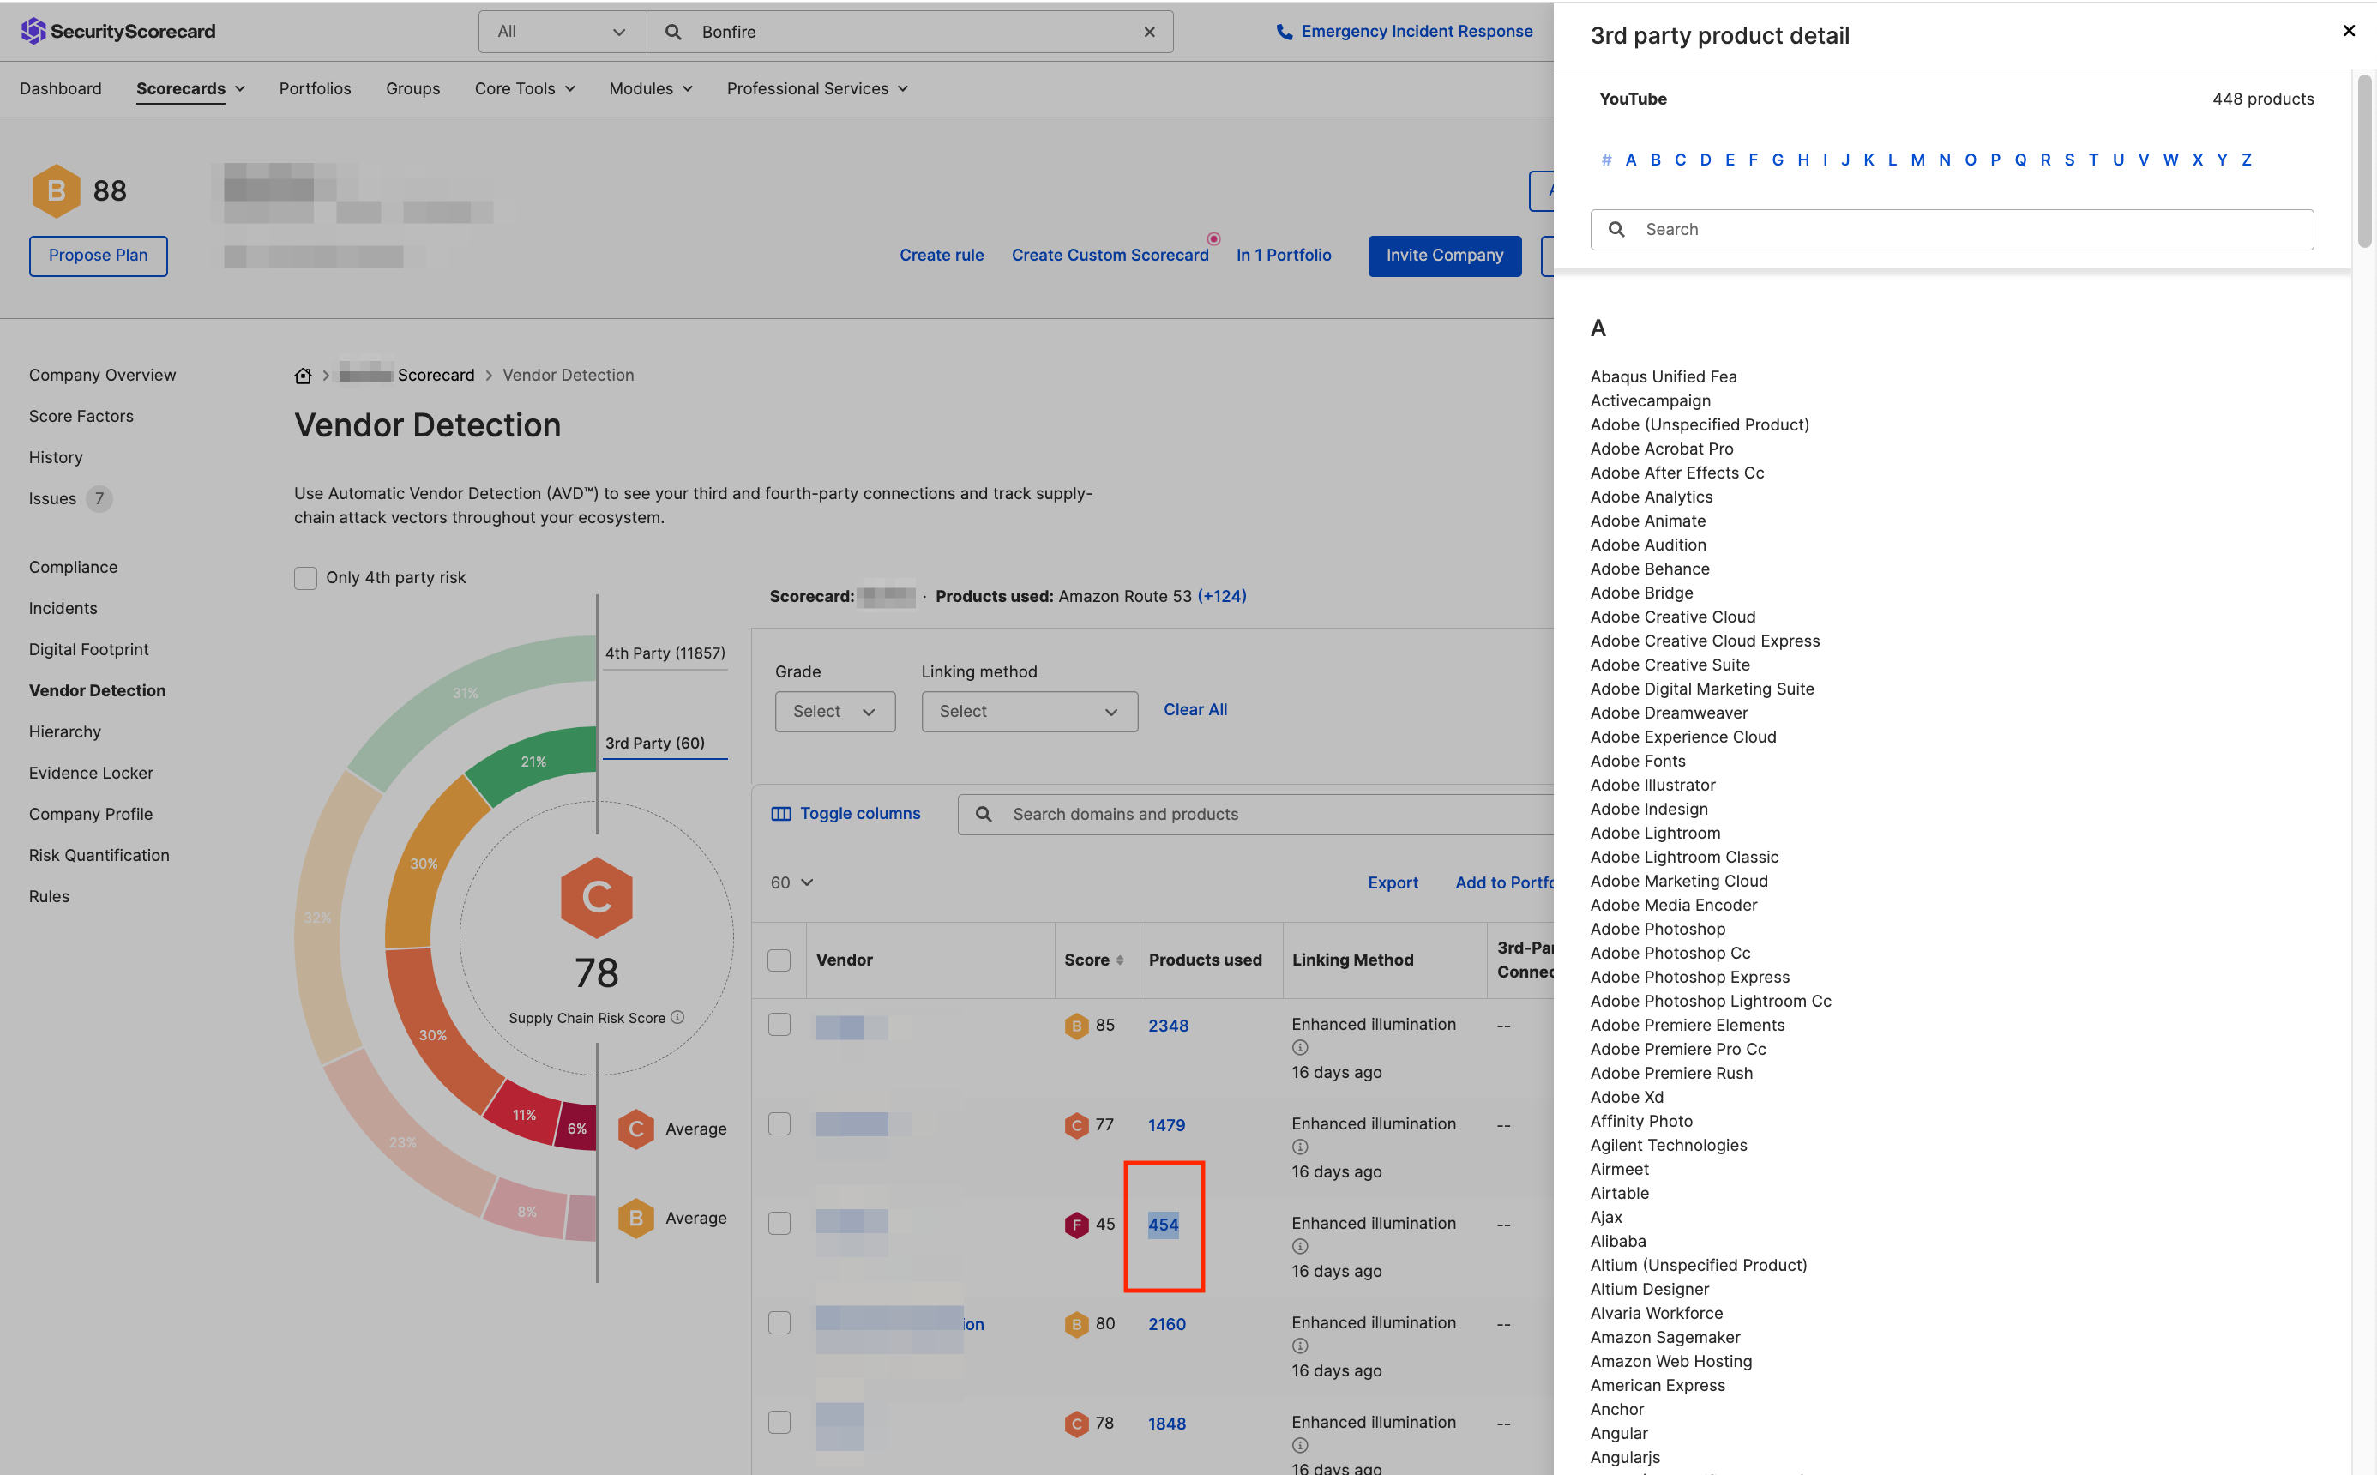Select the 4th Party (11857) chart tab
The width and height of the screenshot is (2377, 1475).
point(665,653)
